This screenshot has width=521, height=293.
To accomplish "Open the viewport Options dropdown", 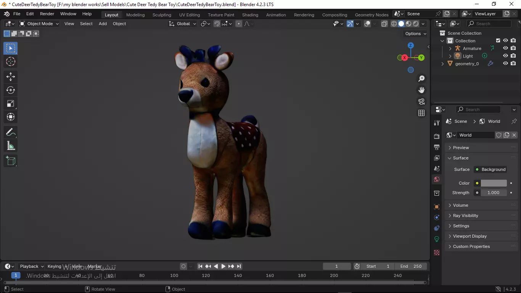I will point(416,34).
